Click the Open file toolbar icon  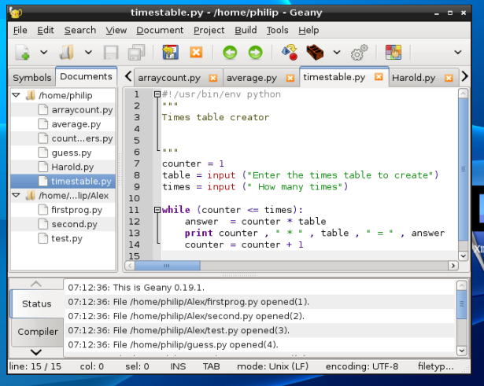tap(67, 53)
